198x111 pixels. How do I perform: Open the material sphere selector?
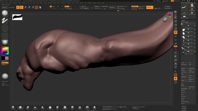[x=5, y=43]
